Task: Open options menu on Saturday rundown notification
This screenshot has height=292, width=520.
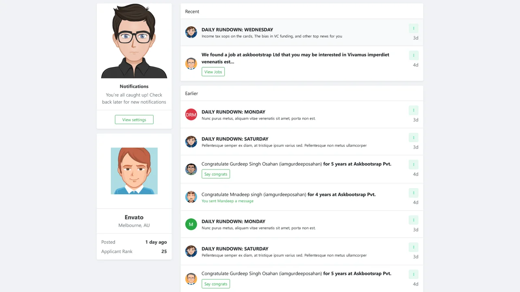Action: tap(413, 137)
